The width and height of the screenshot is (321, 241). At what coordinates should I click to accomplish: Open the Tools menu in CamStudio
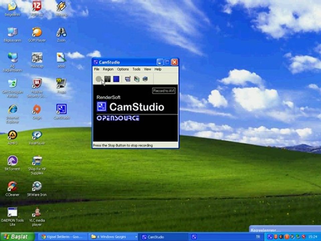pos(136,69)
